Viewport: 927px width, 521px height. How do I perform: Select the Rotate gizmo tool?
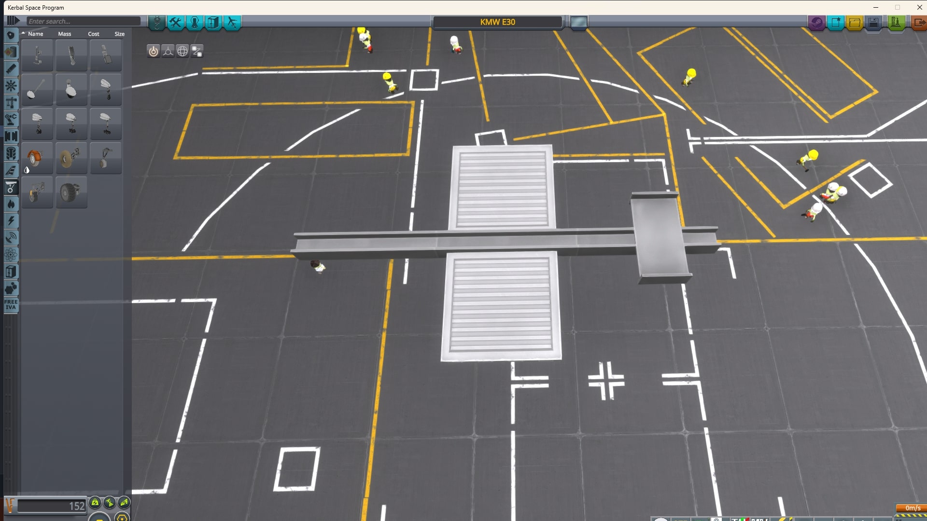click(x=183, y=51)
